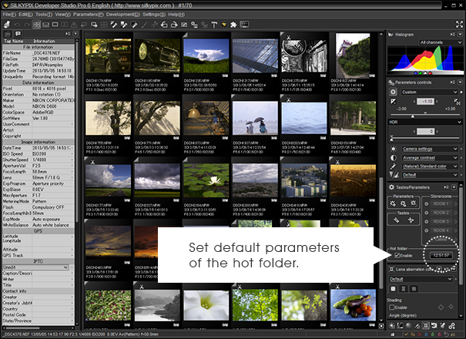466x339 pixels.
Task: Open the Development menu
Action: 122,15
